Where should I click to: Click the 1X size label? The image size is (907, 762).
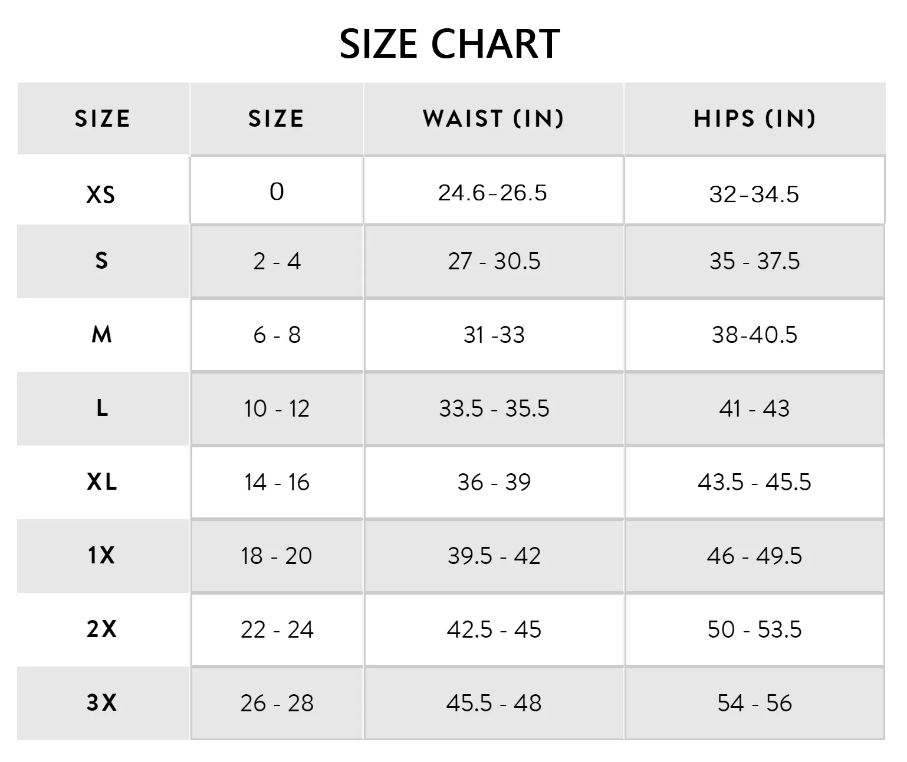101,555
